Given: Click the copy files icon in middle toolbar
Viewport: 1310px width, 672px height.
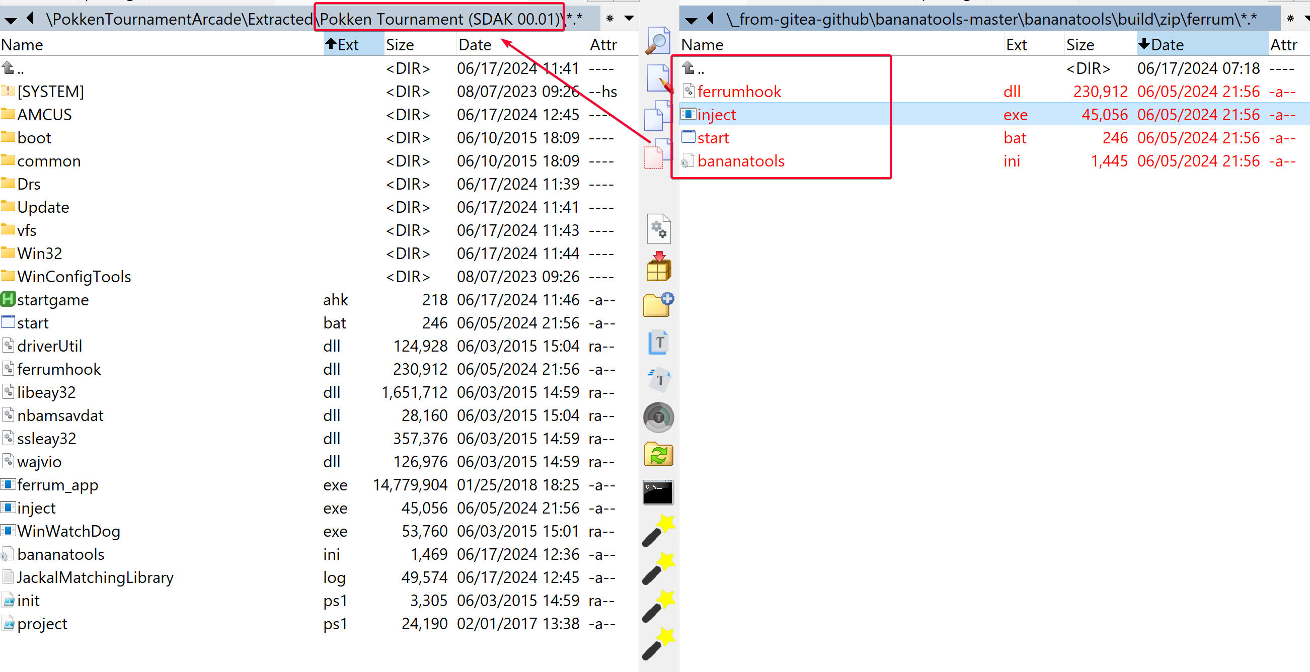Looking at the screenshot, I should tap(658, 116).
